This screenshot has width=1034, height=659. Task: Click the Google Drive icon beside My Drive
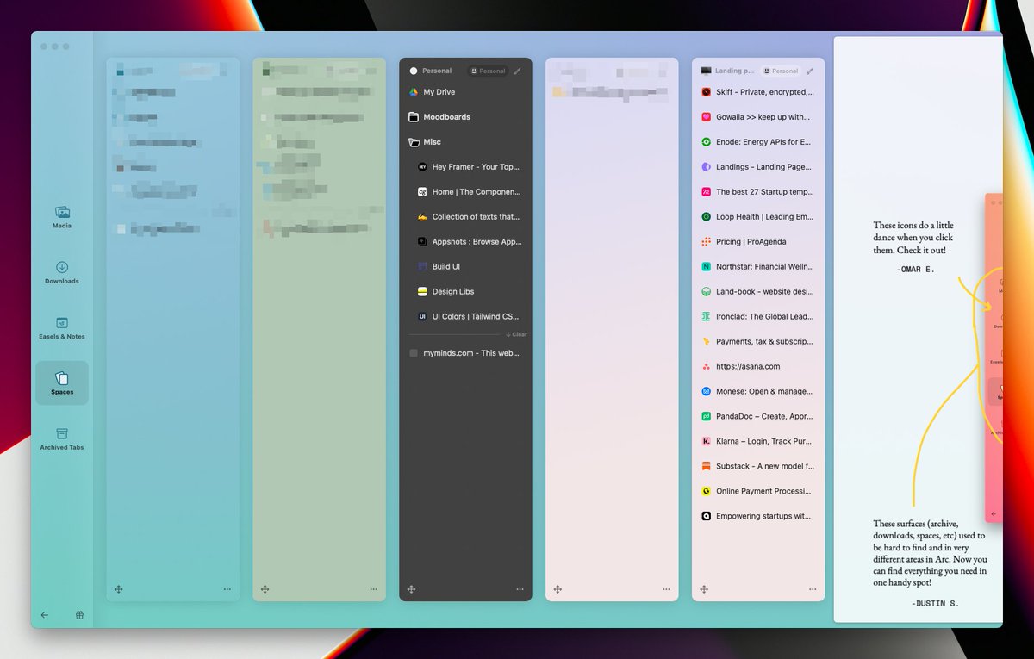pyautogui.click(x=414, y=92)
